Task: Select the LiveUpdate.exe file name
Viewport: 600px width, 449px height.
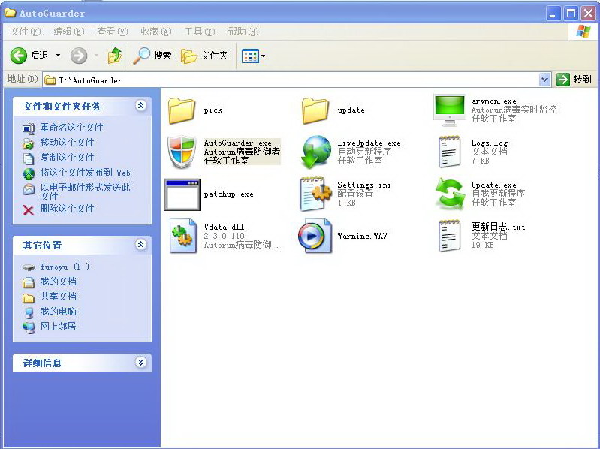Action: pos(369,143)
